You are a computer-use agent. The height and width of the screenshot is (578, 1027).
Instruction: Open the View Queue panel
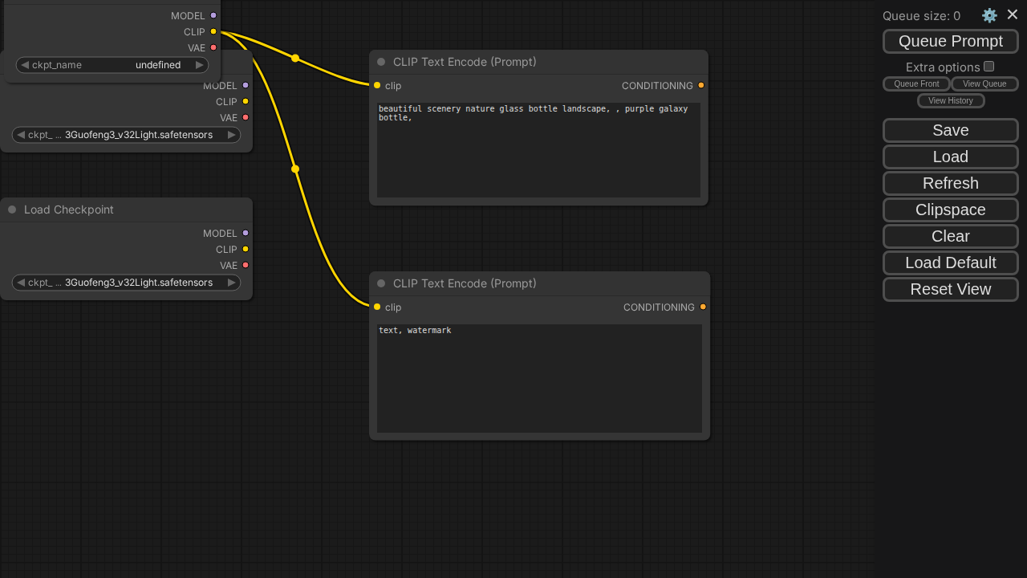984,83
